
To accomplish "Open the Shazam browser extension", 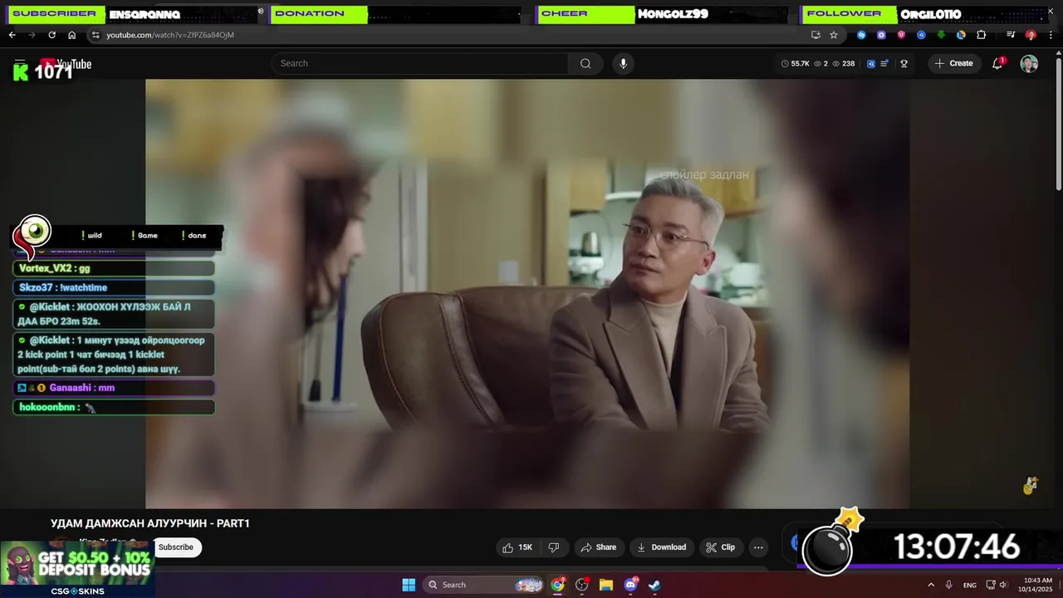I will click(x=861, y=35).
